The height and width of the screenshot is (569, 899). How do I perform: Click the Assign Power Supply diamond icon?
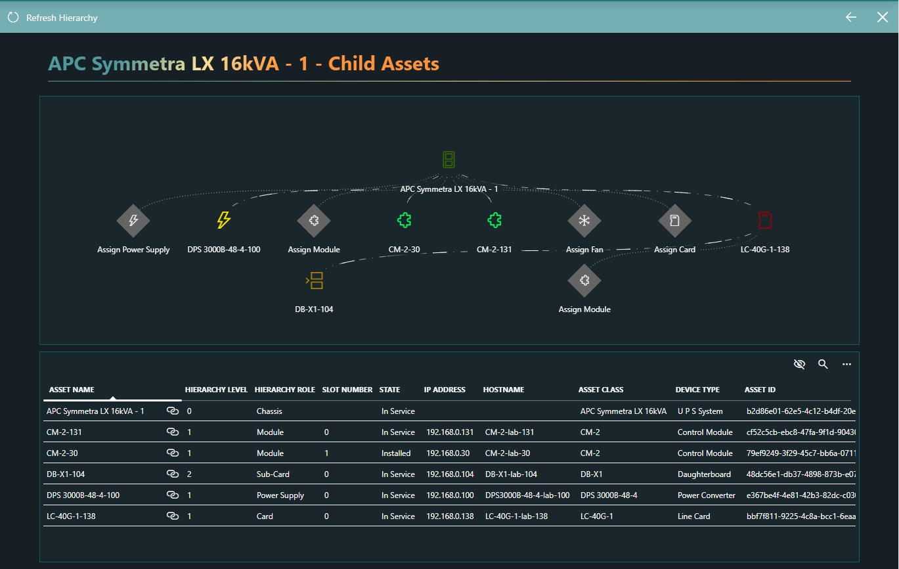[x=133, y=221]
